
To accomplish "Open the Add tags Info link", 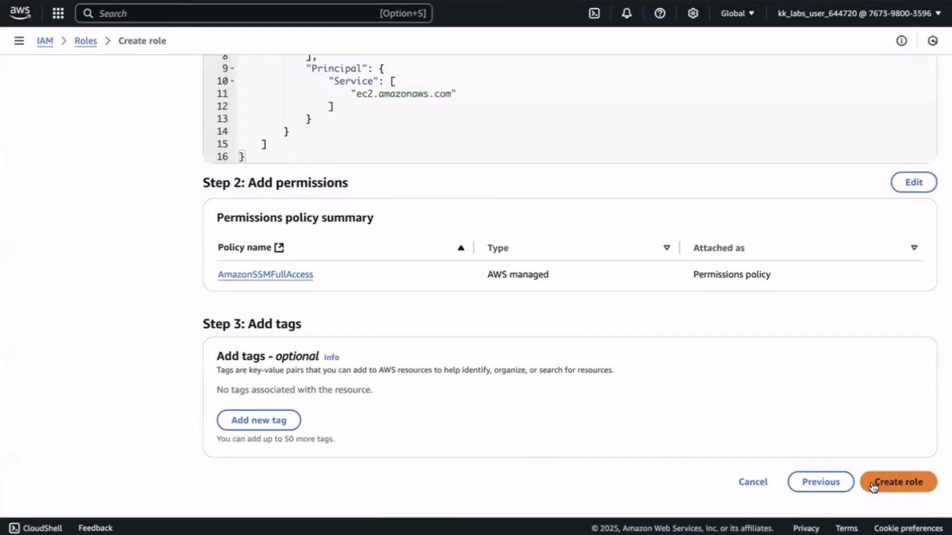I will coord(331,357).
